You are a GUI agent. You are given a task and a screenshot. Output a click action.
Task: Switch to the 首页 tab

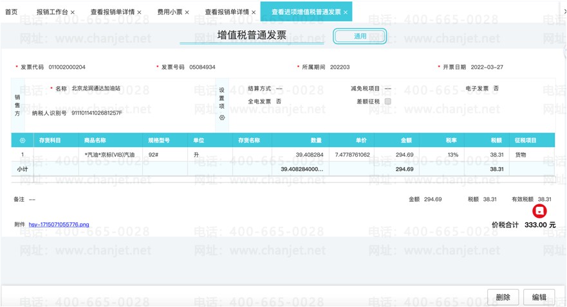click(x=11, y=12)
